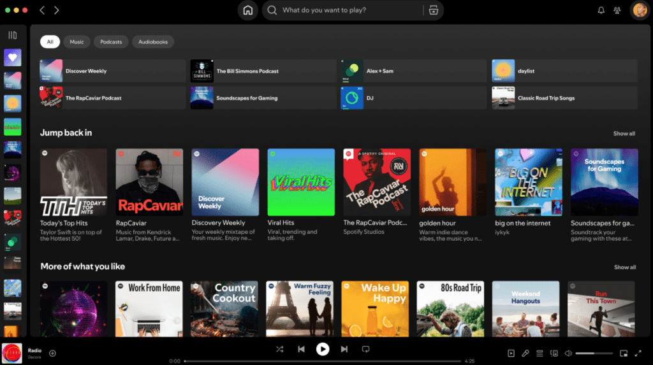Screen dimensions: 653x365
Task: Open the play queue icon
Action: (x=539, y=354)
